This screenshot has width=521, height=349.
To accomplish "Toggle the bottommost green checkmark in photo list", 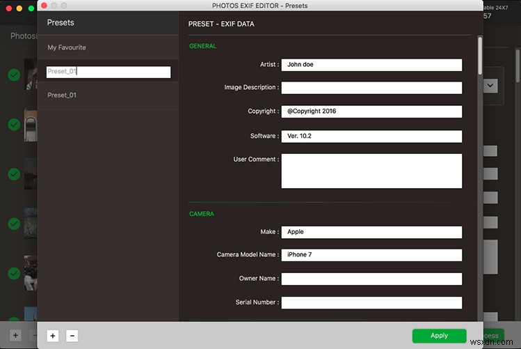I will (13, 273).
